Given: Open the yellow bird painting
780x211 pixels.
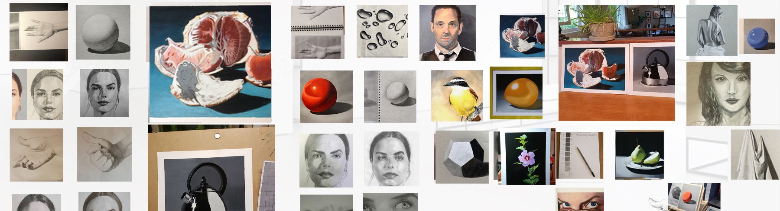Looking at the screenshot, I should point(457,96).
